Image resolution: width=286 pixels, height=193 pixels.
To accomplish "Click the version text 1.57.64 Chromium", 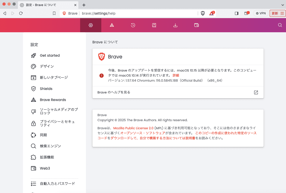I will point(165,80).
